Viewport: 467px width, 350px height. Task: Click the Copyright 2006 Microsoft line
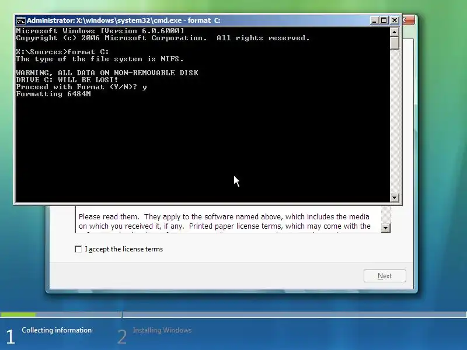coord(163,38)
